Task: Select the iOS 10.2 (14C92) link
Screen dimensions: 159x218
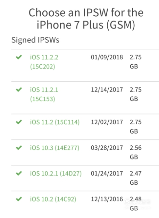Action: pos(53,199)
